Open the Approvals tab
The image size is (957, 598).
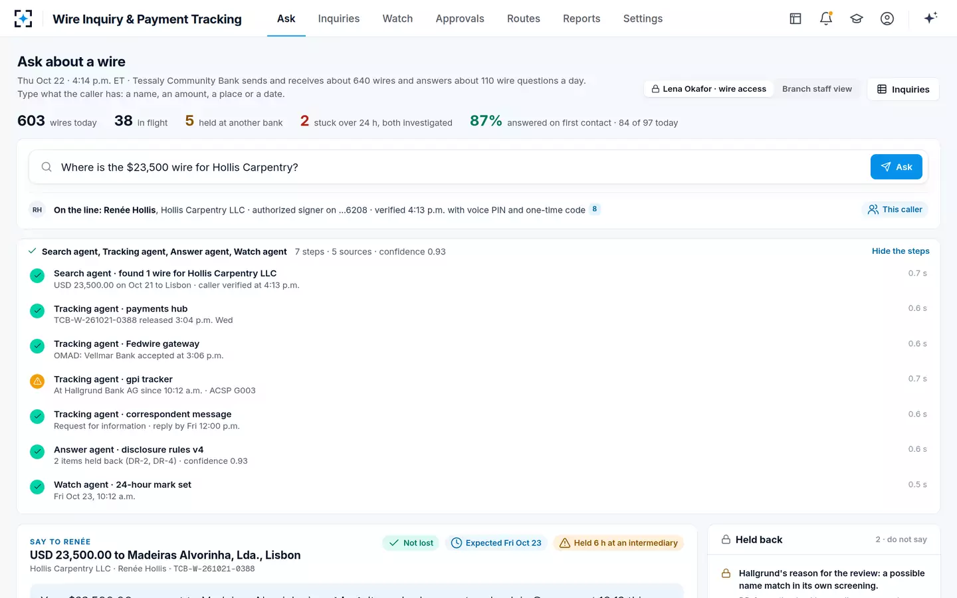pos(460,19)
